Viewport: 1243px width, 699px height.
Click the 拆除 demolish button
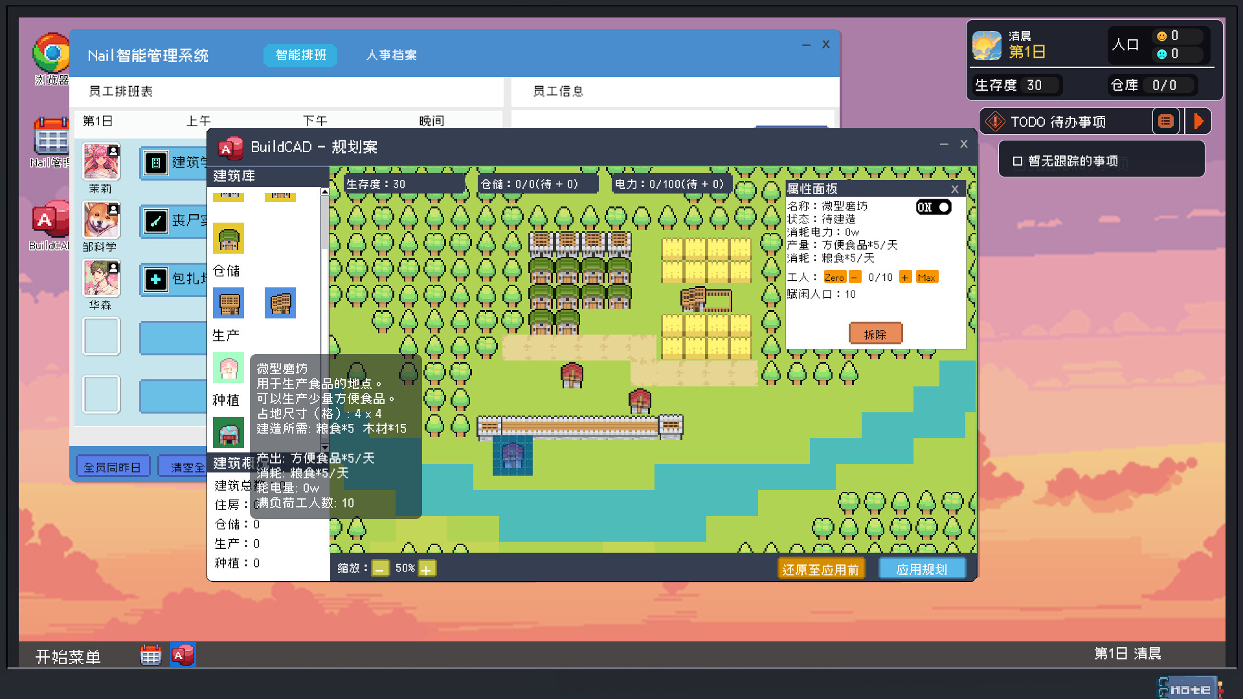tap(875, 334)
